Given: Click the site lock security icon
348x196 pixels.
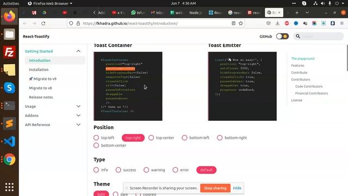Looking at the screenshot, I should [x=78, y=23].
